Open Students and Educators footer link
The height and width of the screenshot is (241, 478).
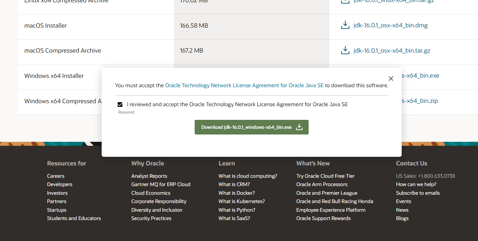pyautogui.click(x=74, y=218)
